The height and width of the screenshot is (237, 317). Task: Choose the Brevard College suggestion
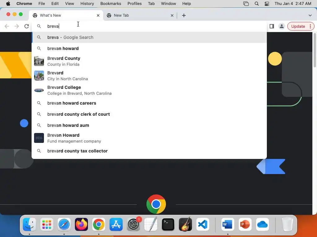(149, 90)
